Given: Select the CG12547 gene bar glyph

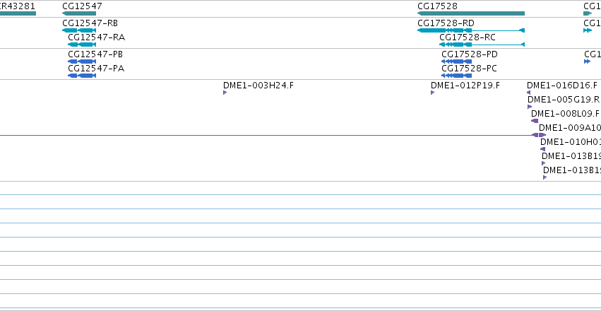Looking at the screenshot, I should (x=79, y=13).
